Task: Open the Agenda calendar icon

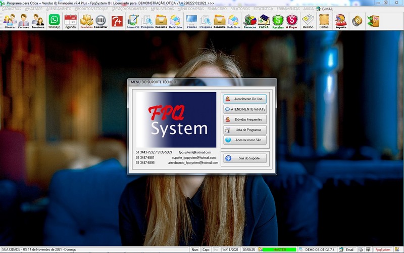Action: [71, 21]
